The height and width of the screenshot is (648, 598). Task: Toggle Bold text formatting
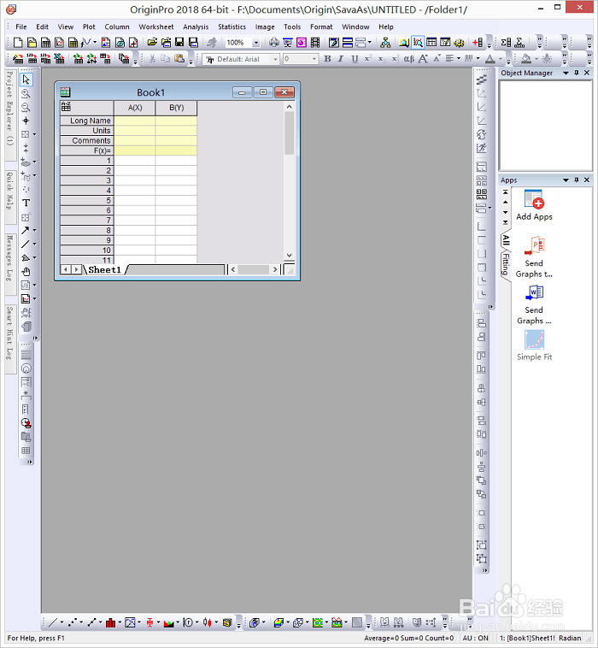pos(327,59)
